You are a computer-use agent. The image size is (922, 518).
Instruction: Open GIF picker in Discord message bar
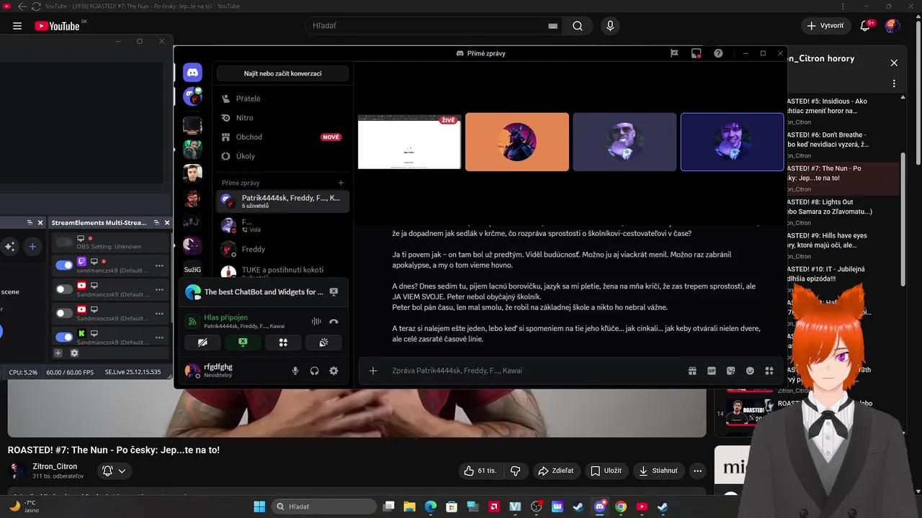click(x=712, y=371)
